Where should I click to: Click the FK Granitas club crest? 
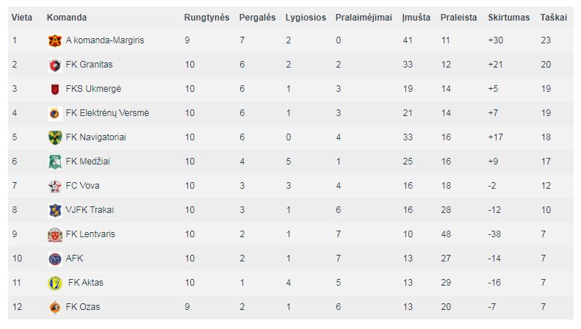click(x=55, y=65)
